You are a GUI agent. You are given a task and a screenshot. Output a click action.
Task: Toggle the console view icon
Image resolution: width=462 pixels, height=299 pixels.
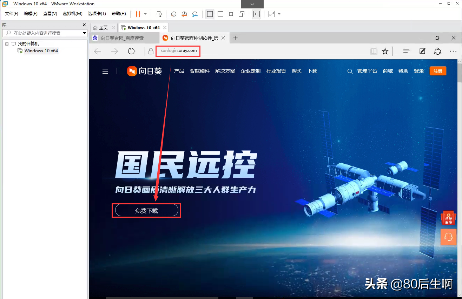point(257,14)
